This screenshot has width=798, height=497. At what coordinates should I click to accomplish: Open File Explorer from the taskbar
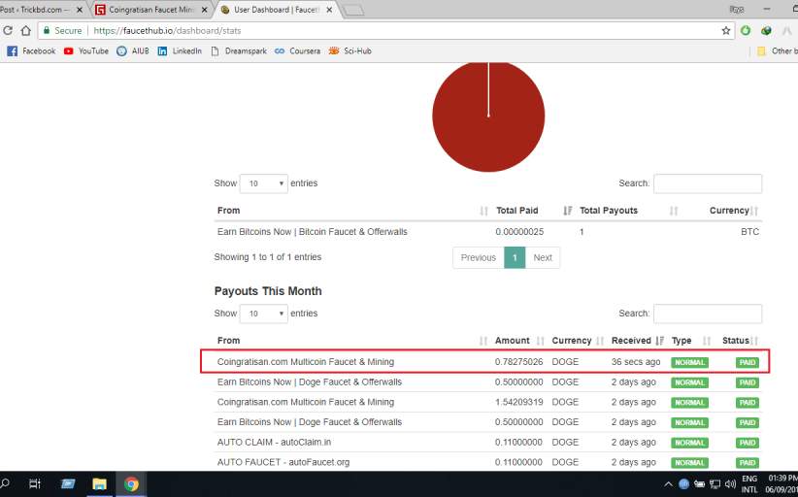99,483
